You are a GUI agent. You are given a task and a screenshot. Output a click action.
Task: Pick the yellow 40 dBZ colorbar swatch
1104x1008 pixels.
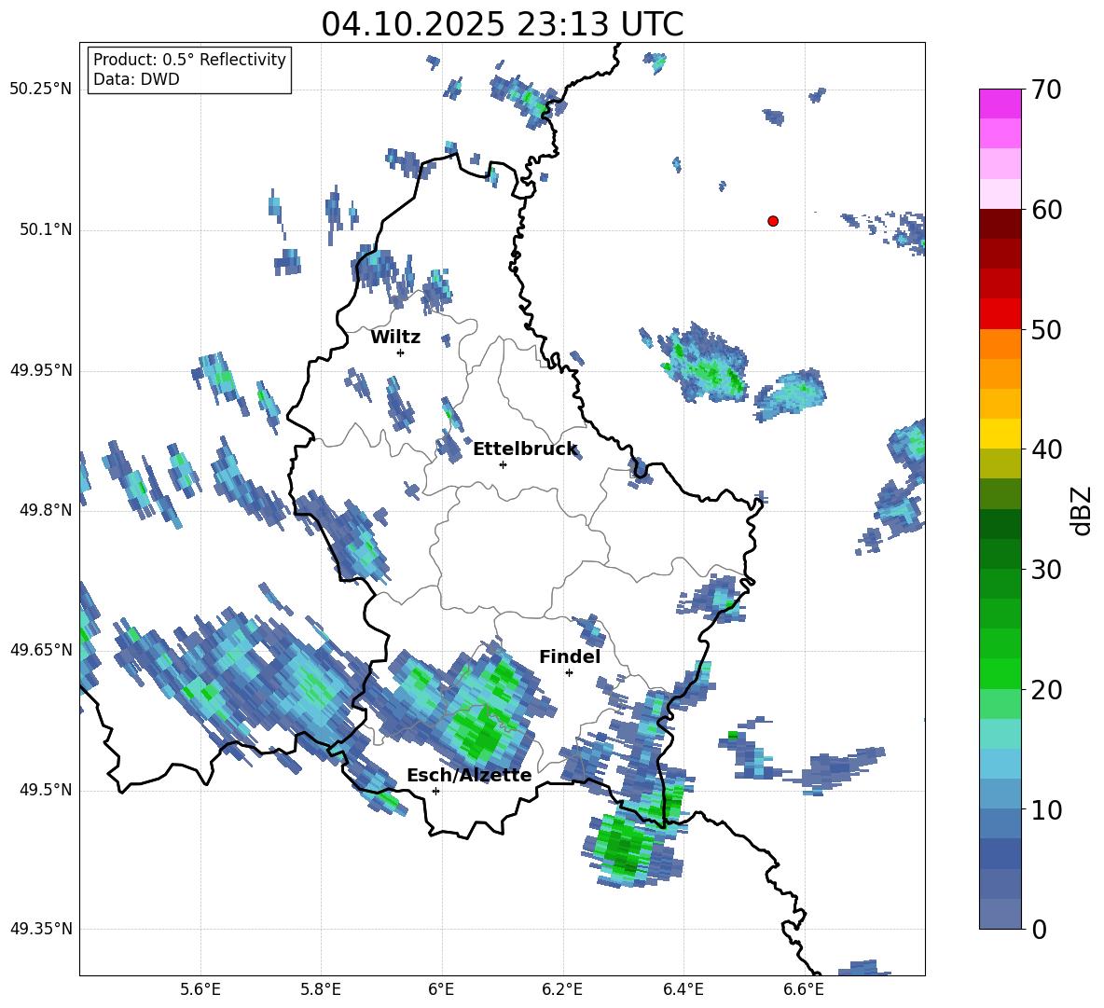1000,434
